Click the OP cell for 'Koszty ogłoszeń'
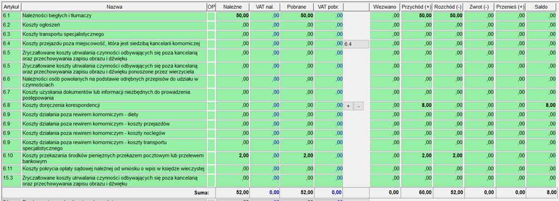The width and height of the screenshot is (559, 201). 211,25
